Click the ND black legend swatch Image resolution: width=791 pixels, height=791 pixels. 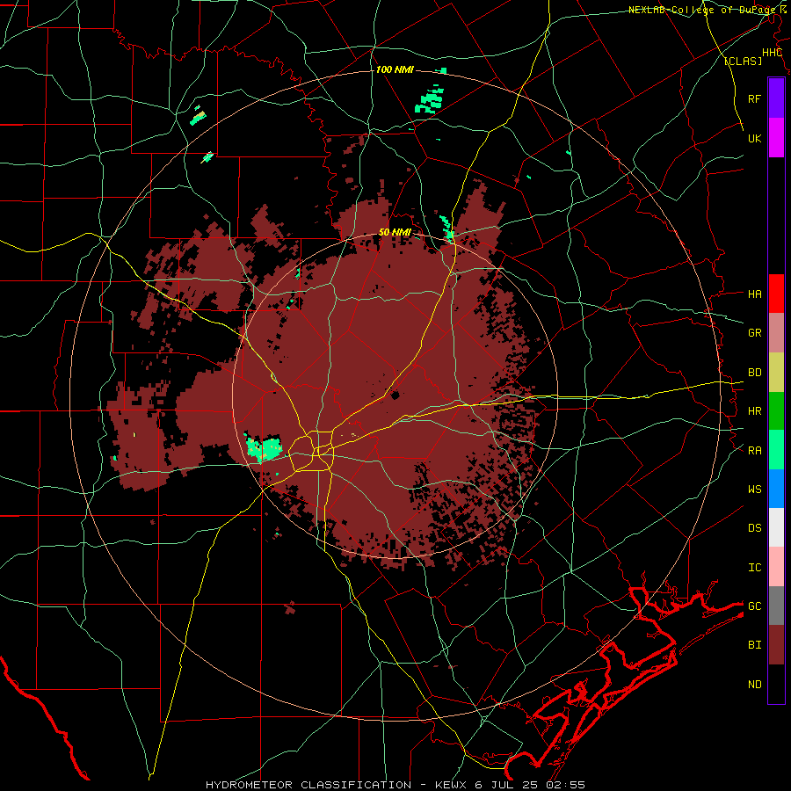click(x=776, y=684)
